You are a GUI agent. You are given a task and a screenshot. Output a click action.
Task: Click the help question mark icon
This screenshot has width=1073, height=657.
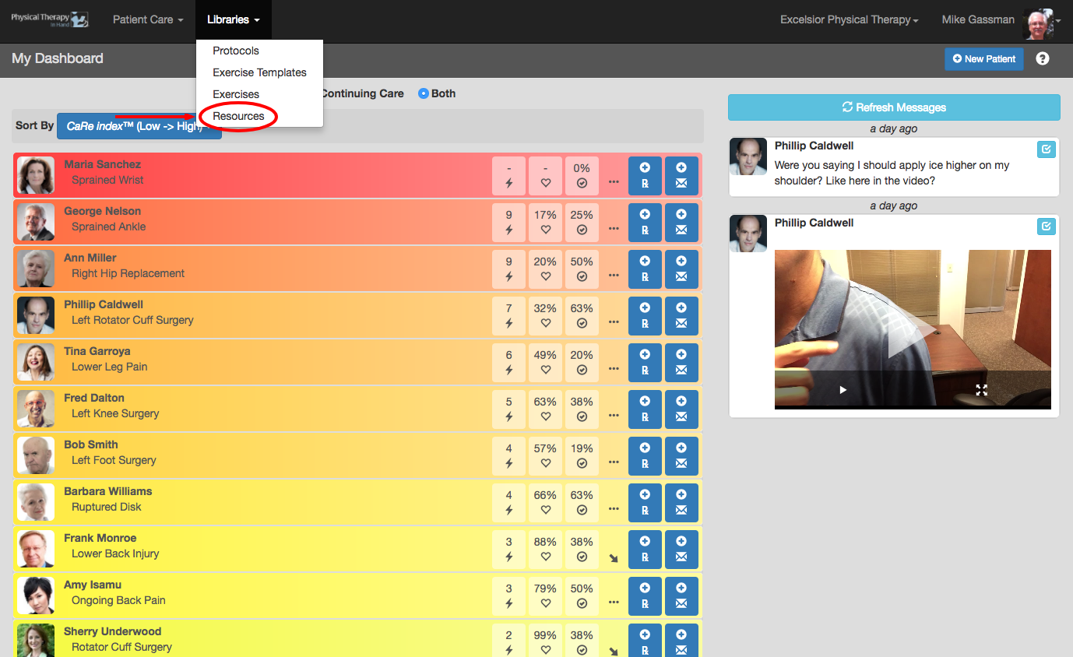click(1043, 59)
